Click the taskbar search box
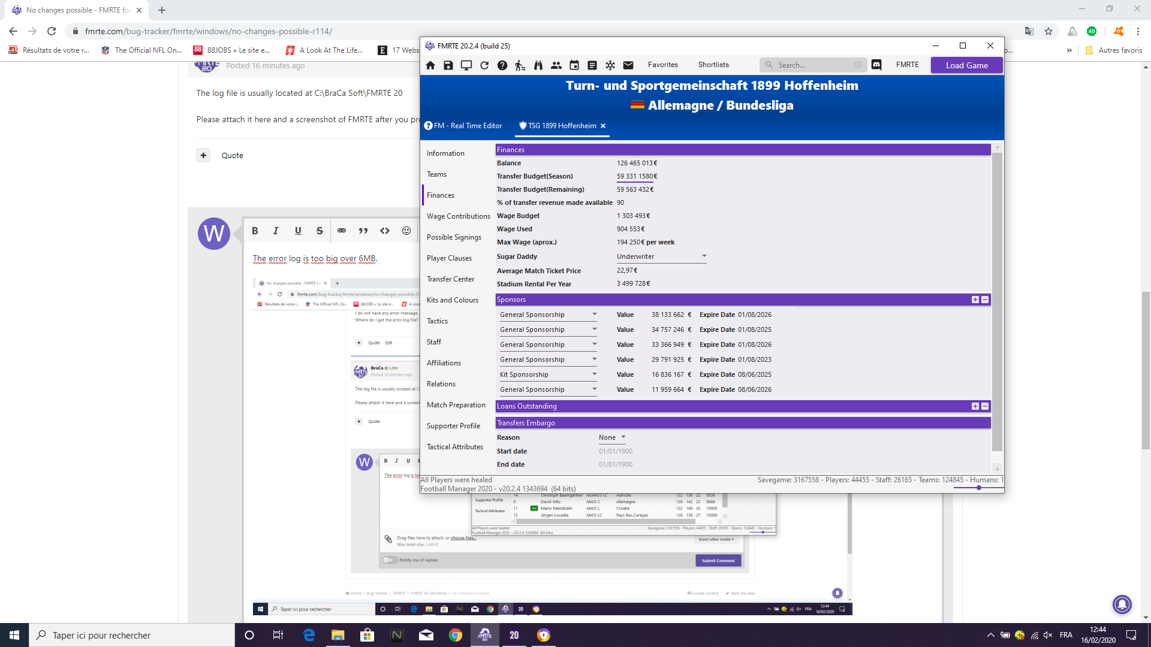 pyautogui.click(x=132, y=635)
